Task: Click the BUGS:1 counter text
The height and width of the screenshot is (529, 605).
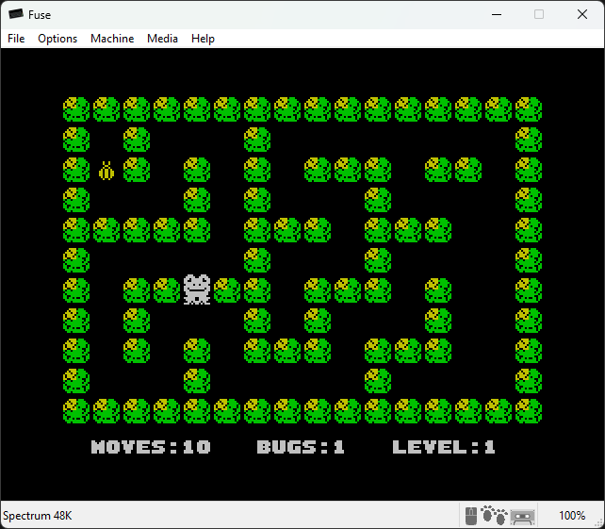Action: point(301,447)
